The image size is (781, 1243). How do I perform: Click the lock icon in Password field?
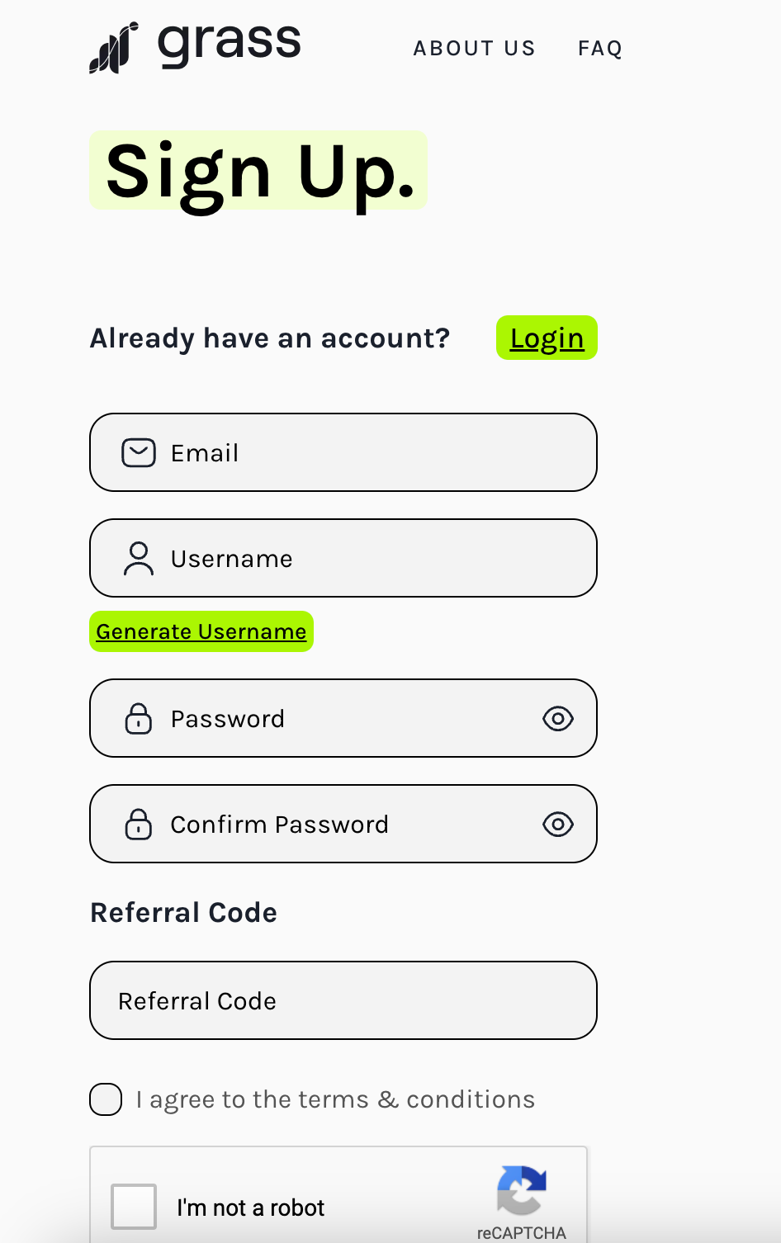coord(139,719)
